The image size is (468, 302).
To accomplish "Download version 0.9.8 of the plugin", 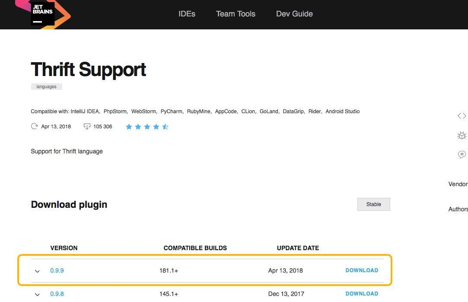I will click(x=362, y=293).
